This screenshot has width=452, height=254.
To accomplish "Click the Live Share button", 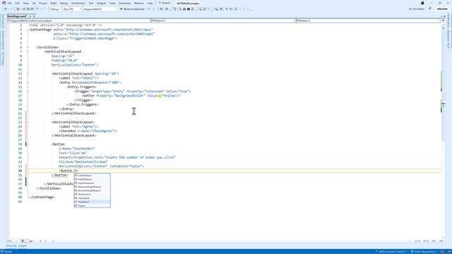I will tap(416, 9).
